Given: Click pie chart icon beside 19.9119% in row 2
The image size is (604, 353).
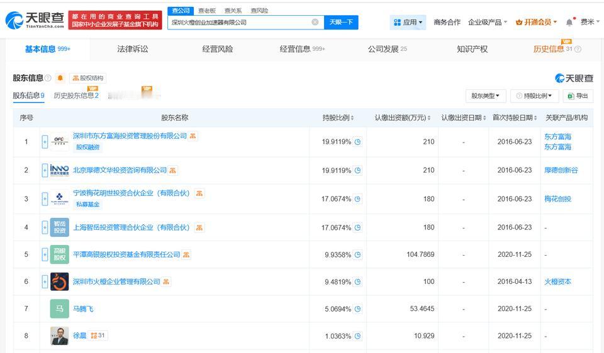Looking at the screenshot, I should 357,170.
